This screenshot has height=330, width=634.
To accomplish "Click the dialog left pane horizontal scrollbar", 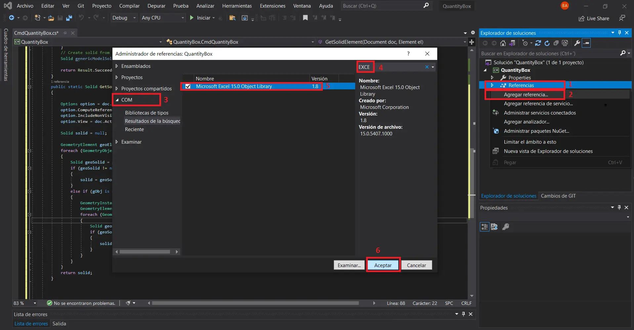I will (145, 252).
